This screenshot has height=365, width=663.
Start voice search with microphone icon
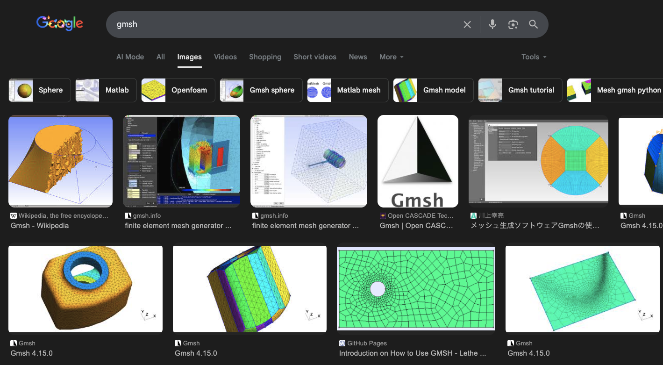[492, 24]
